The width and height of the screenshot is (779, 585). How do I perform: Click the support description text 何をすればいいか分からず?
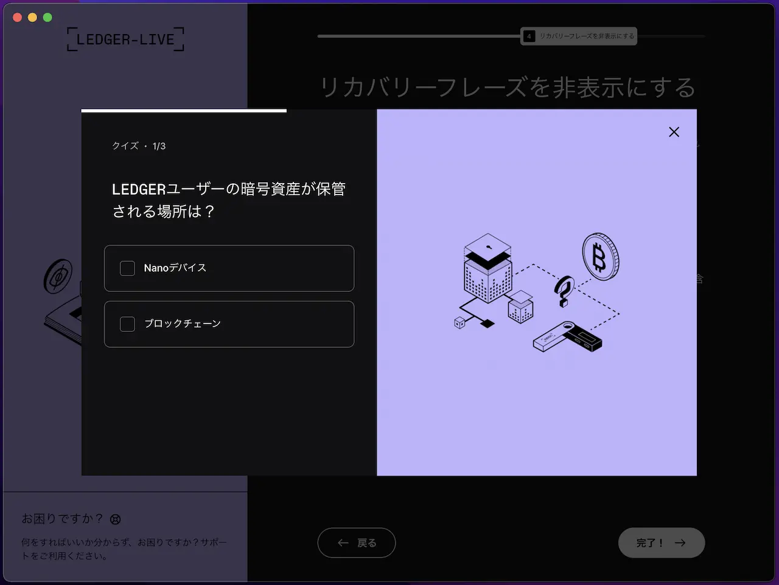pos(124,549)
